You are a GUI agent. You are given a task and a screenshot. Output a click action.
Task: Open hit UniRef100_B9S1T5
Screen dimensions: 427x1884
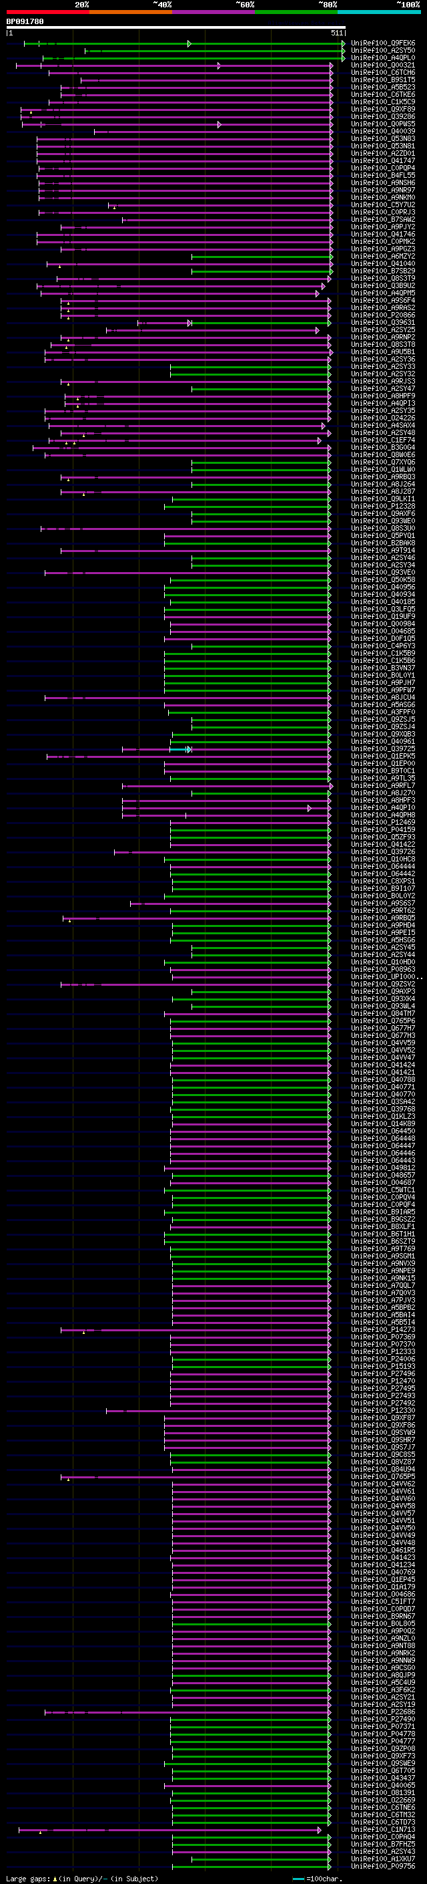(383, 80)
